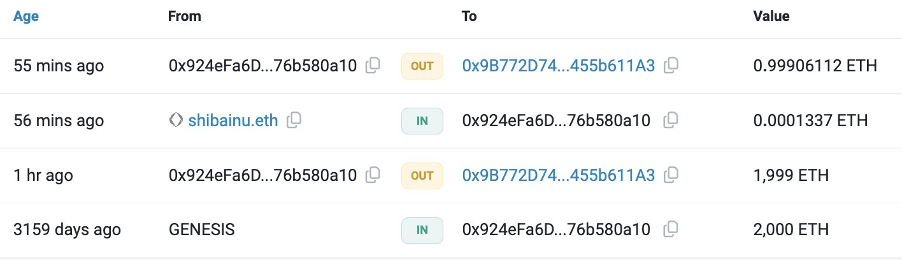This screenshot has height=260, width=902.
Task: Select the GENESIS sender text
Action: click(201, 229)
